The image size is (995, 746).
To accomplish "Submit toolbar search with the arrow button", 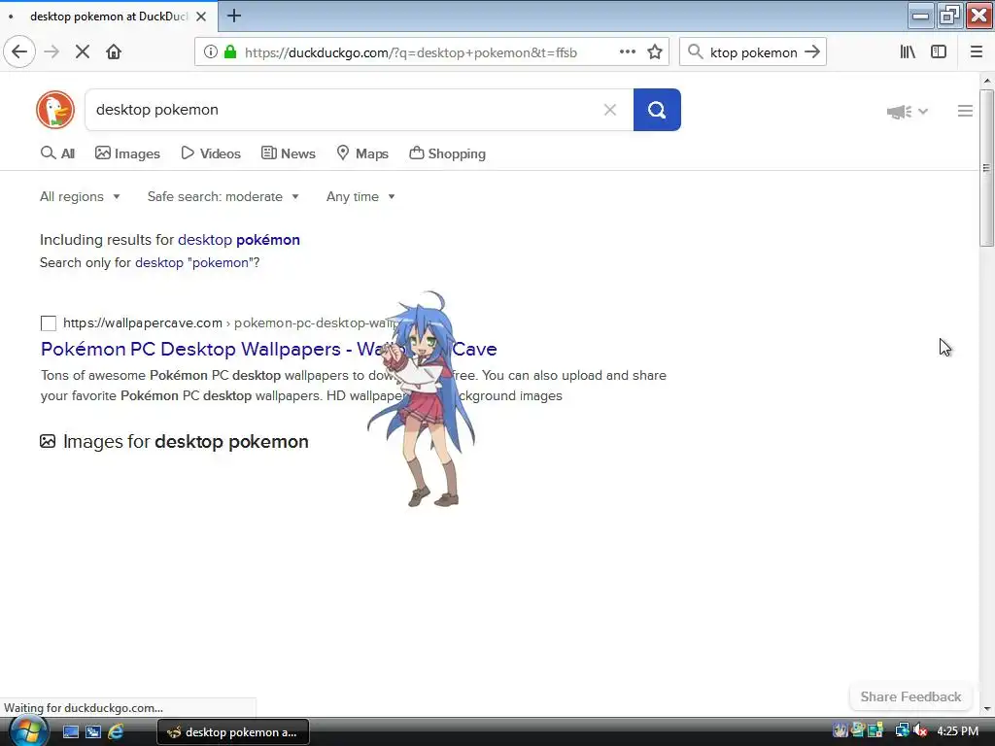I will [812, 52].
